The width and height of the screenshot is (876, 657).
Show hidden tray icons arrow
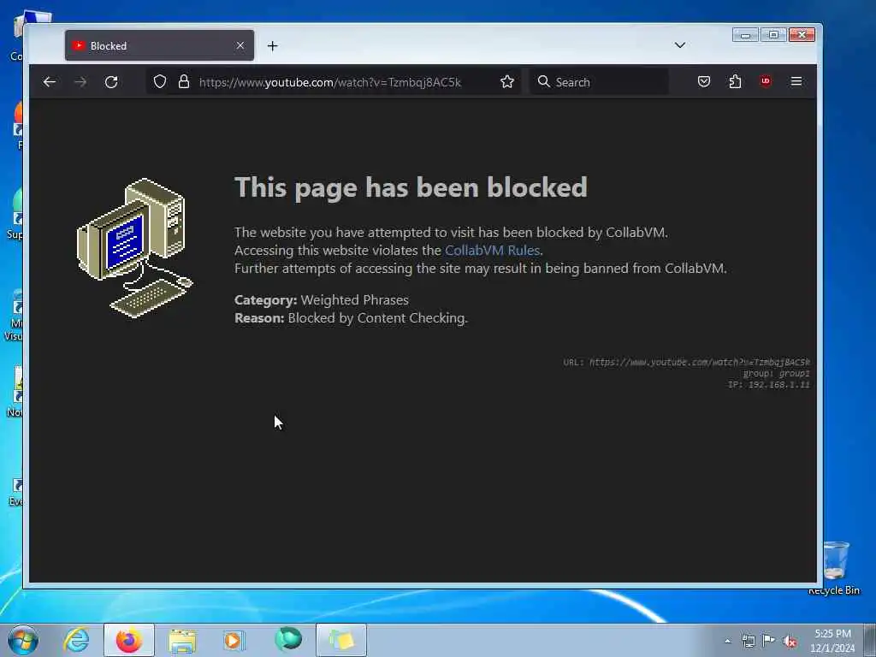(727, 642)
